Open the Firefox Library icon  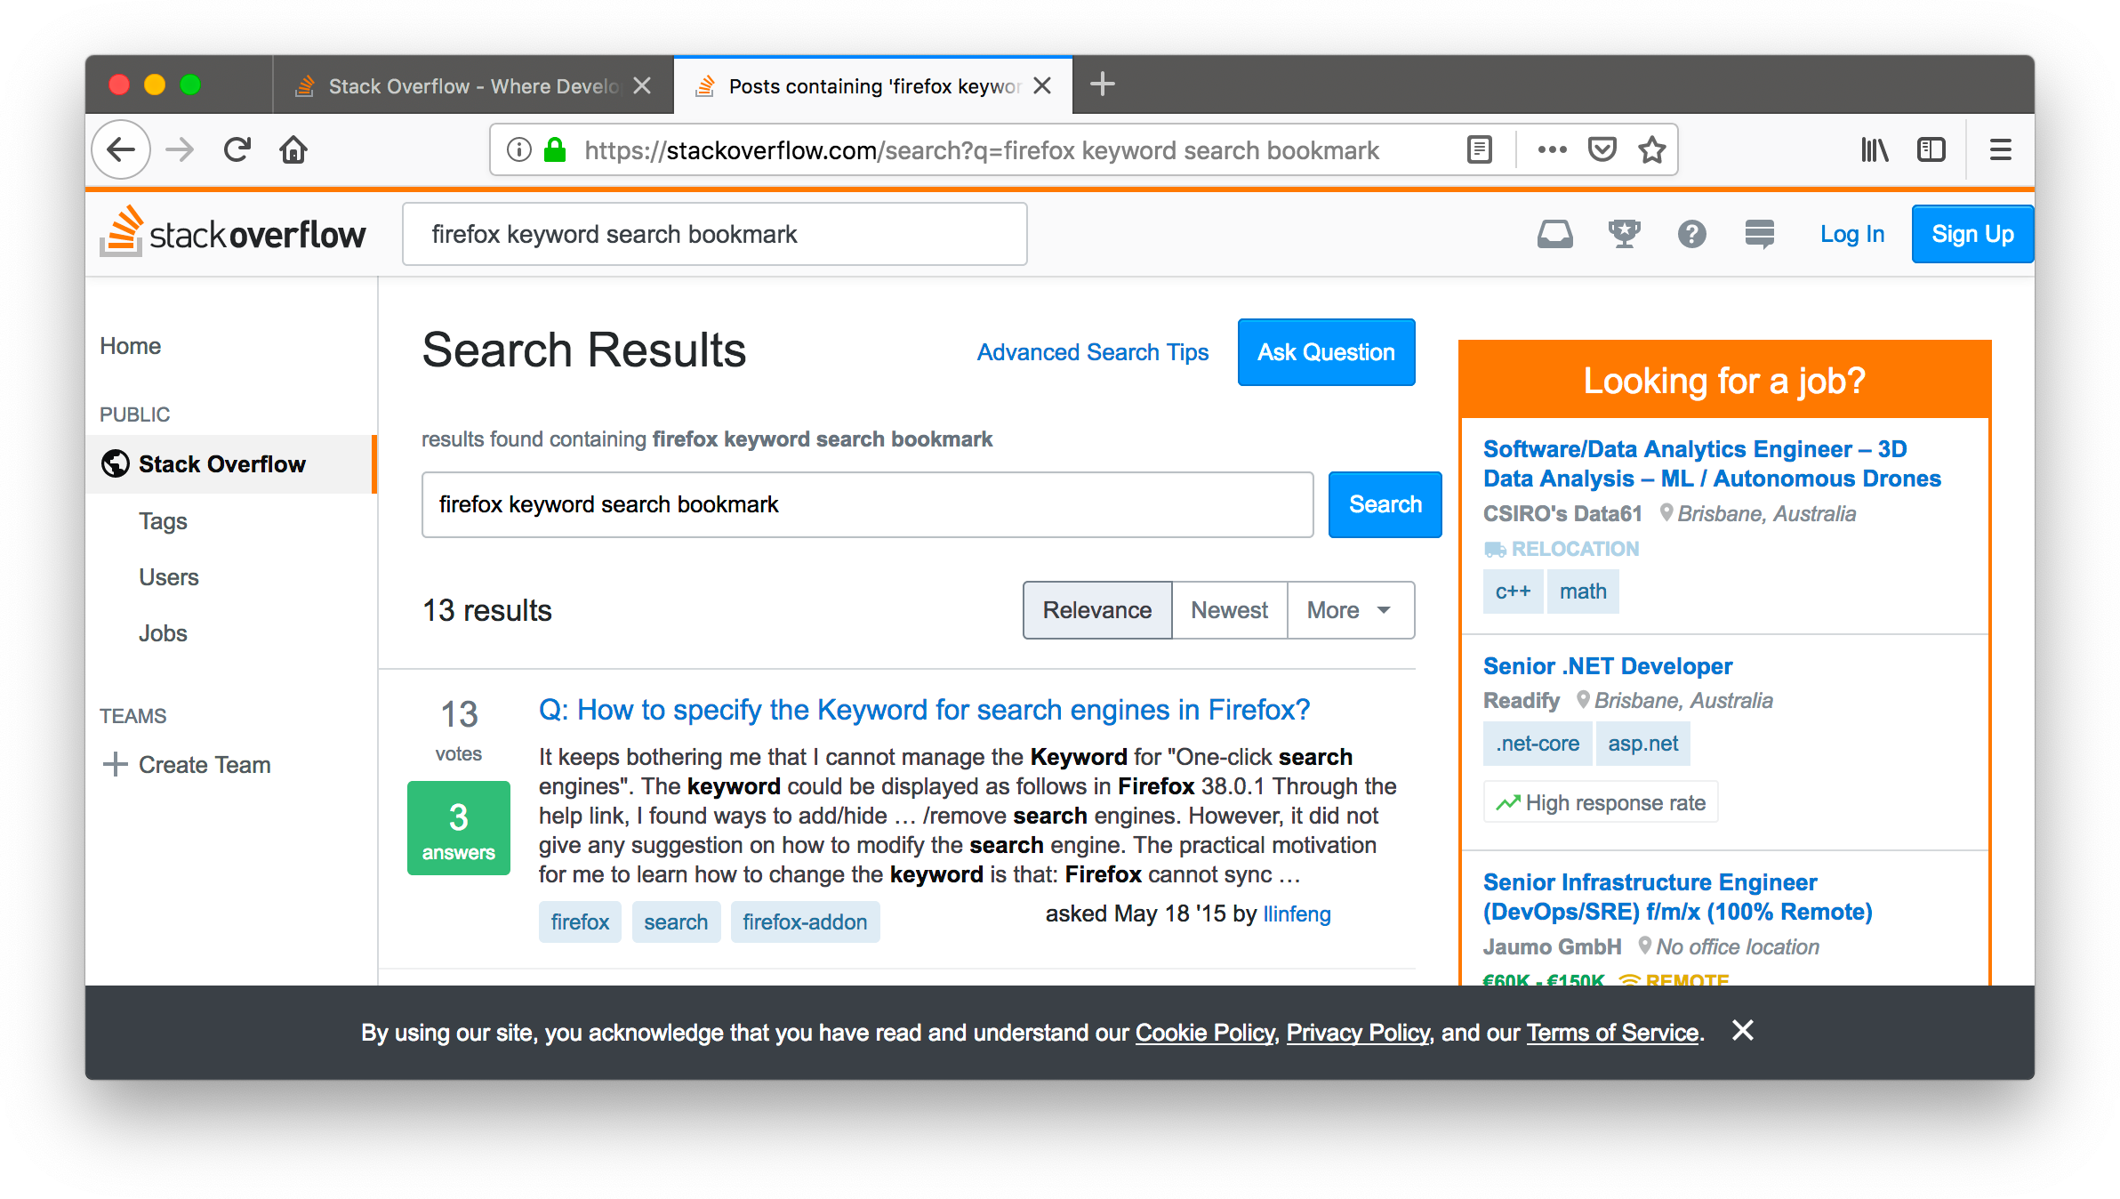1875,149
